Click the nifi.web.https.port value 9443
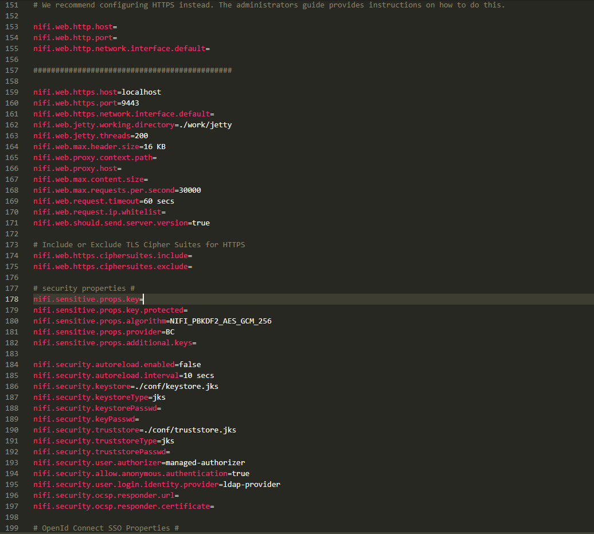This screenshot has width=594, height=534. click(x=130, y=103)
